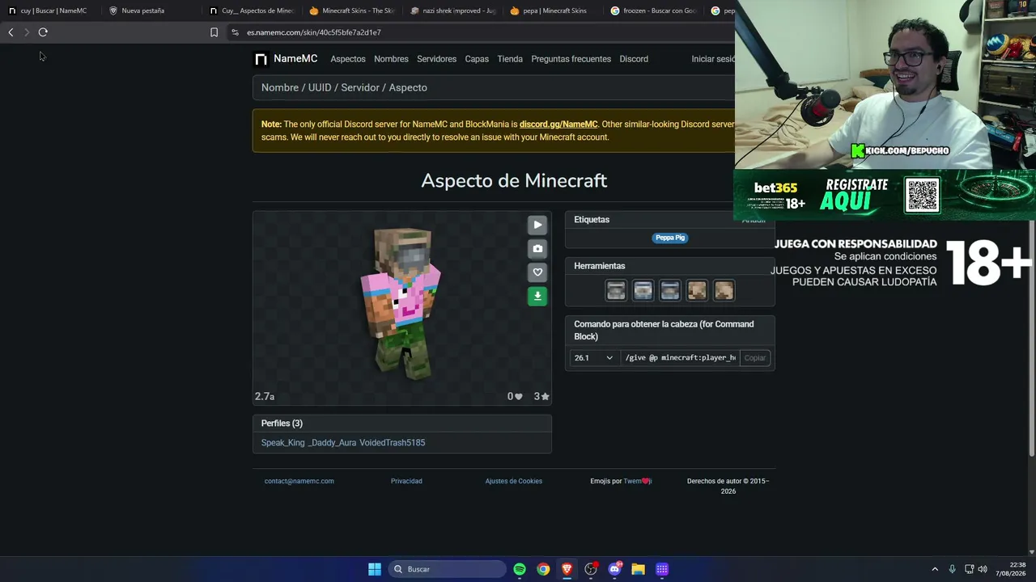Open the volume tray icon
1036x582 pixels.
tap(983, 569)
